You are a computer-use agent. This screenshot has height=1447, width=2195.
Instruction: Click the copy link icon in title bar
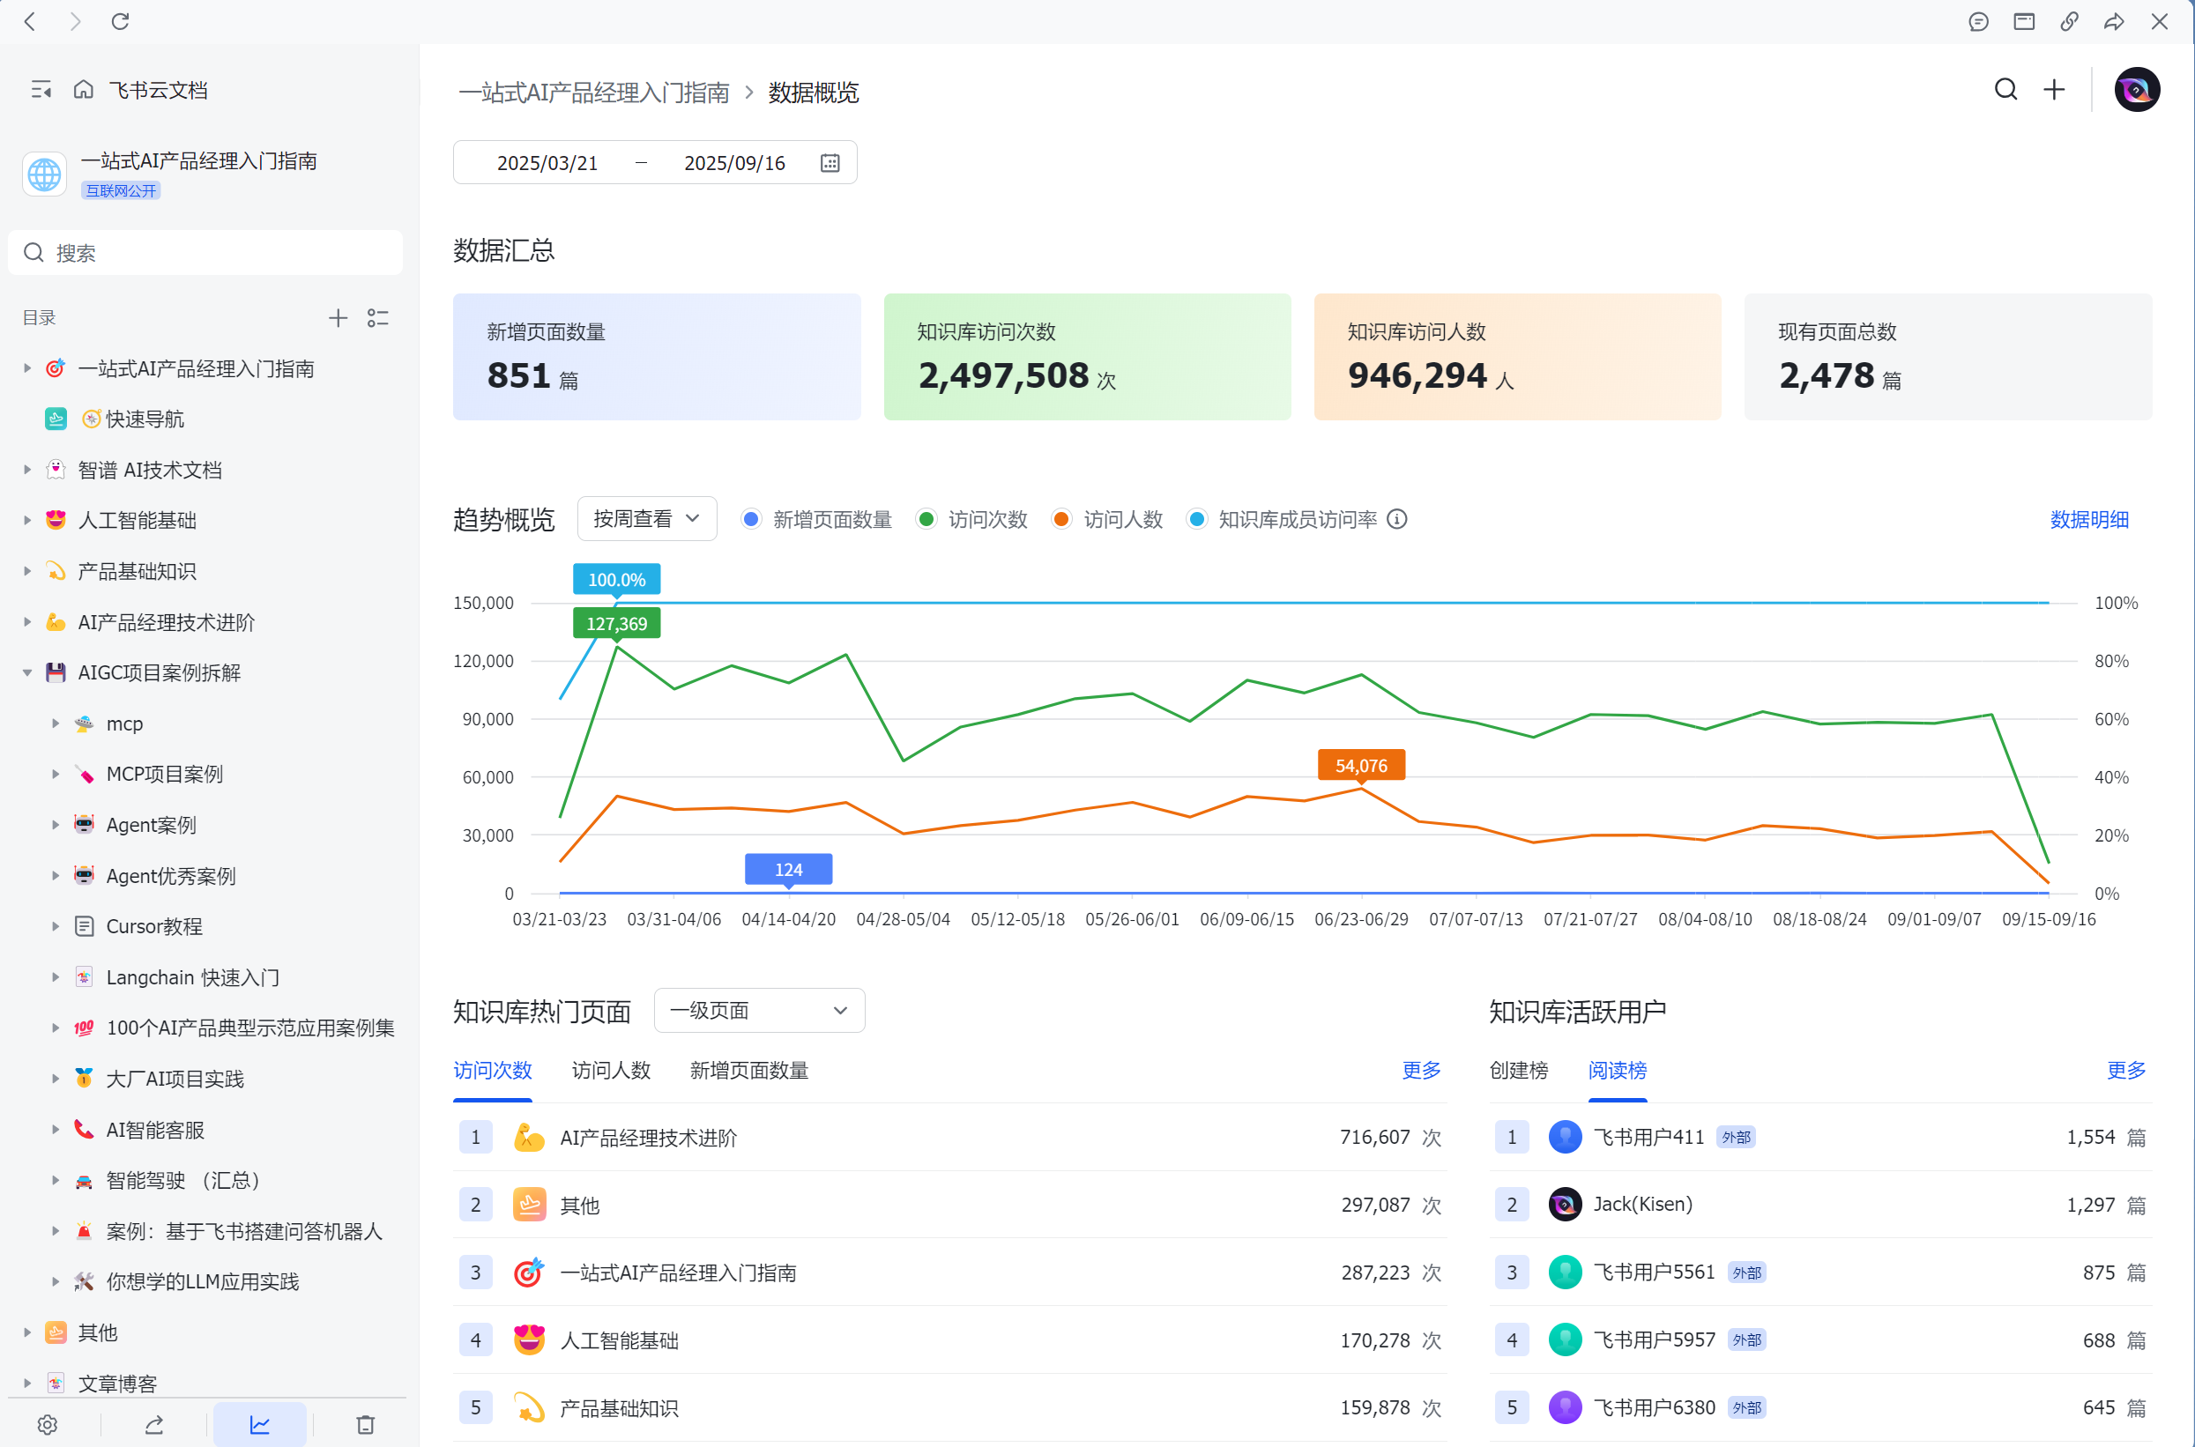tap(2069, 21)
